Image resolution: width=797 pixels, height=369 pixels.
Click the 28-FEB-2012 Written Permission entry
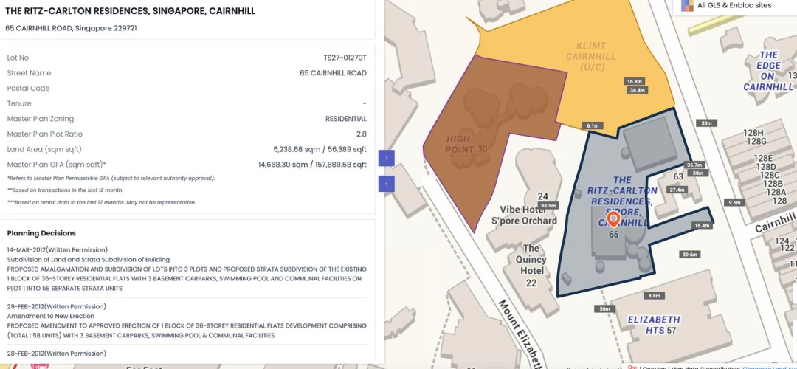point(57,354)
